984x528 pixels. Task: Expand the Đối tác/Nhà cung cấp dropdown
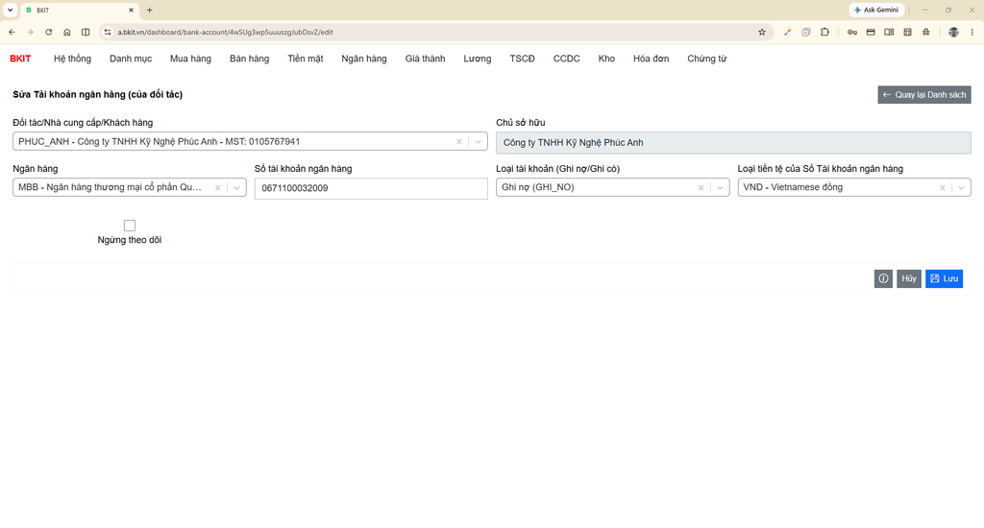[x=479, y=142]
